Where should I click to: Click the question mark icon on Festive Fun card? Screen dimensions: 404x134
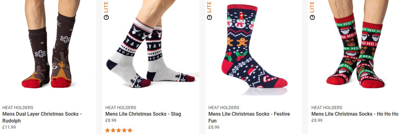(x=209, y=17)
